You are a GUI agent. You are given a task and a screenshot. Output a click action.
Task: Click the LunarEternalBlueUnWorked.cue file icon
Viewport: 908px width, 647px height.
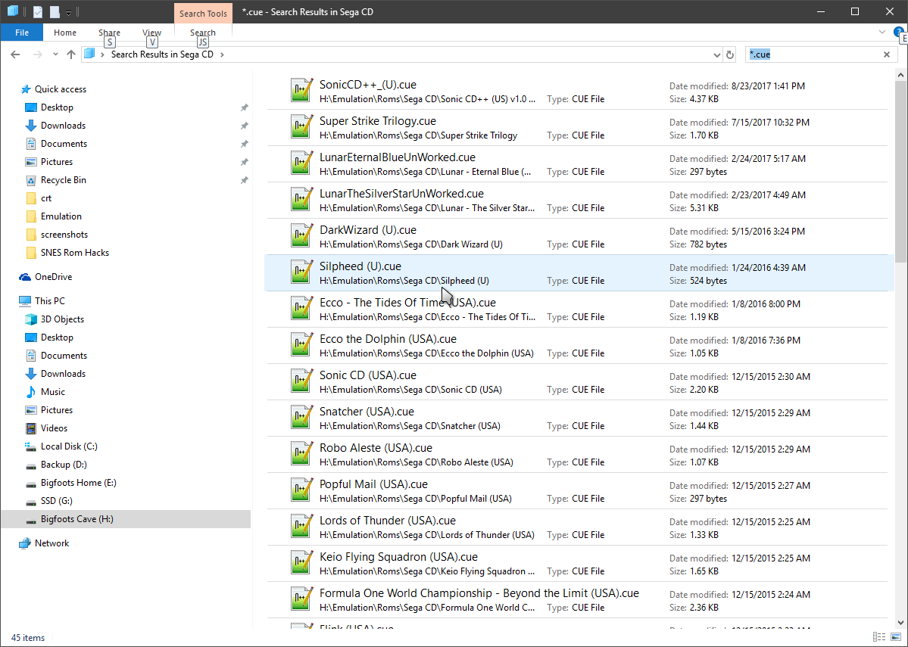tap(301, 163)
